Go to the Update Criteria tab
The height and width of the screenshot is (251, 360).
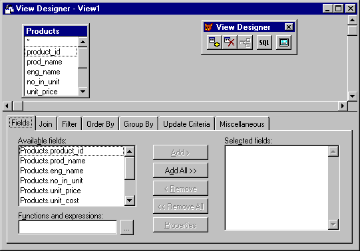click(x=186, y=124)
